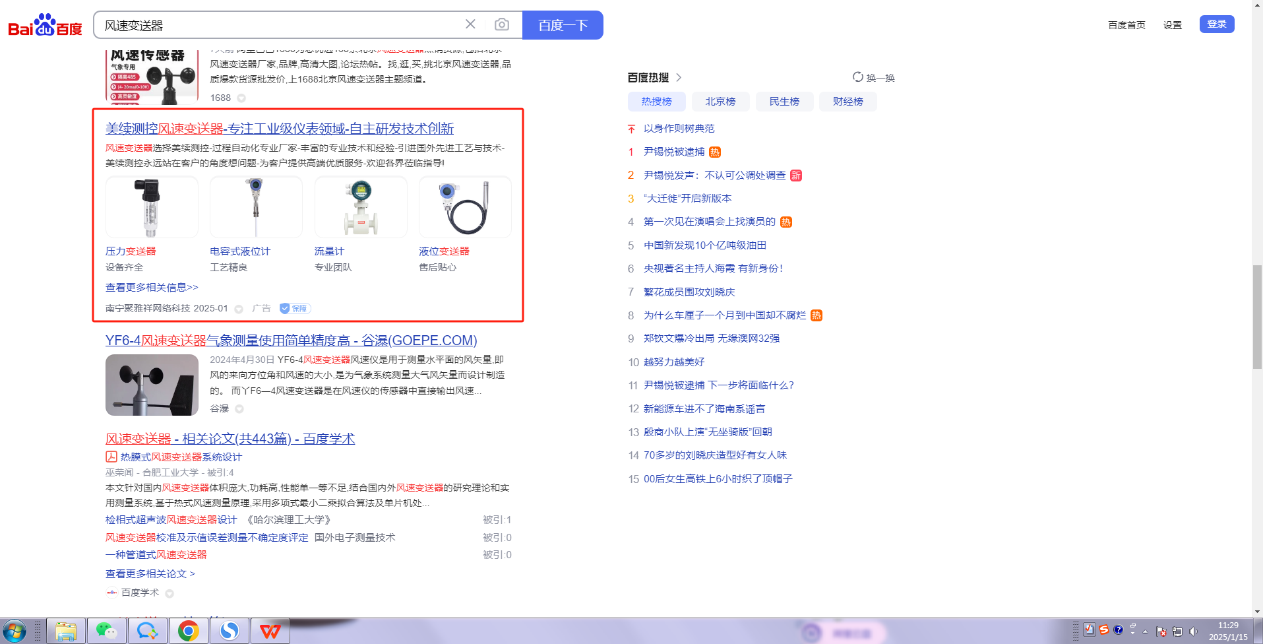The width and height of the screenshot is (1263, 644).
Task: Click the 风速传感器 1688 product image
Action: click(152, 76)
